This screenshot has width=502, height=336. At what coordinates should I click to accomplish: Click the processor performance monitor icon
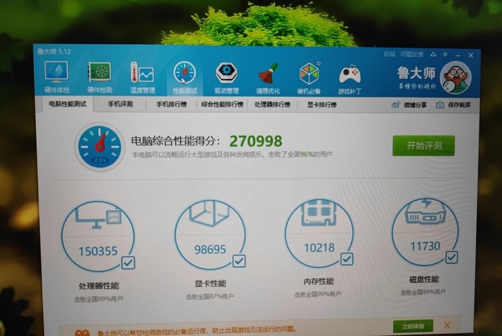point(99,217)
